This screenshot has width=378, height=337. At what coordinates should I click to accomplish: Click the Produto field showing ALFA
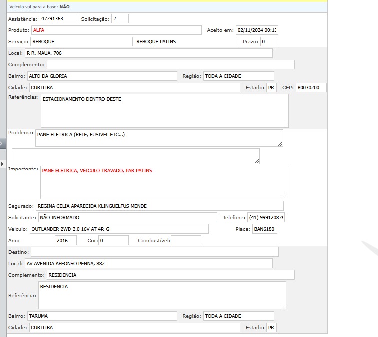coord(116,30)
